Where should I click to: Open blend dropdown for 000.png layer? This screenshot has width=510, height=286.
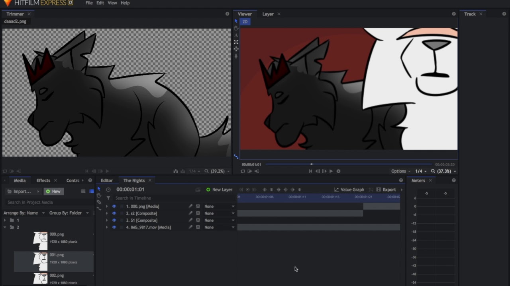coord(219,206)
